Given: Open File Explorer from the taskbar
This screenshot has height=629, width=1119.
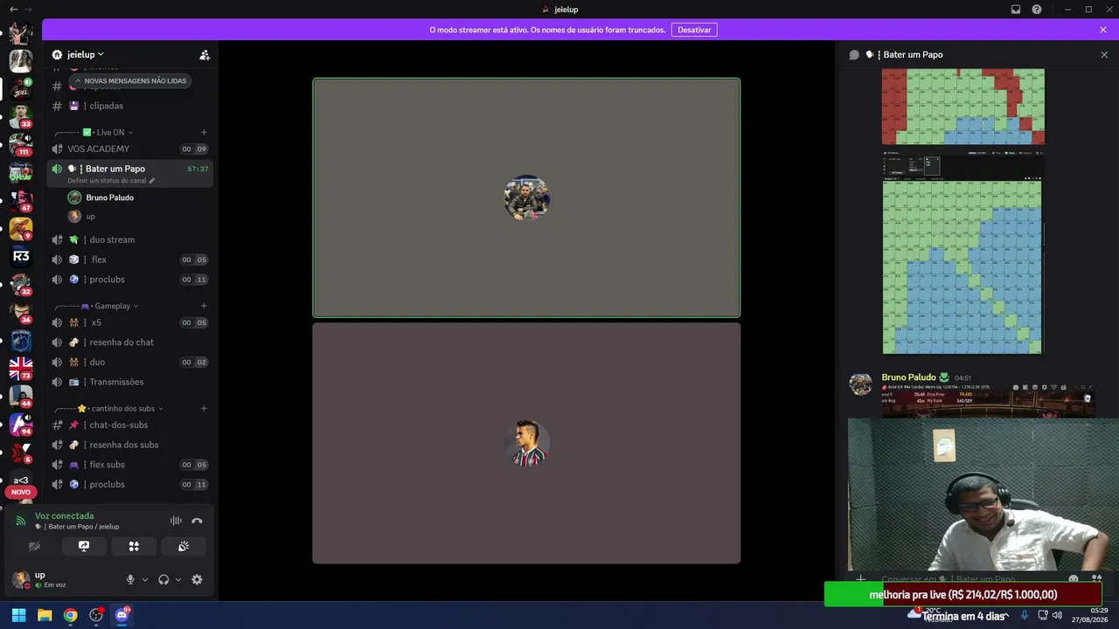Looking at the screenshot, I should coord(45,615).
